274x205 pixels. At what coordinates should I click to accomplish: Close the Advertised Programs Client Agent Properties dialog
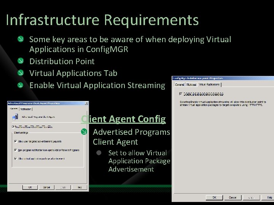point(86,103)
